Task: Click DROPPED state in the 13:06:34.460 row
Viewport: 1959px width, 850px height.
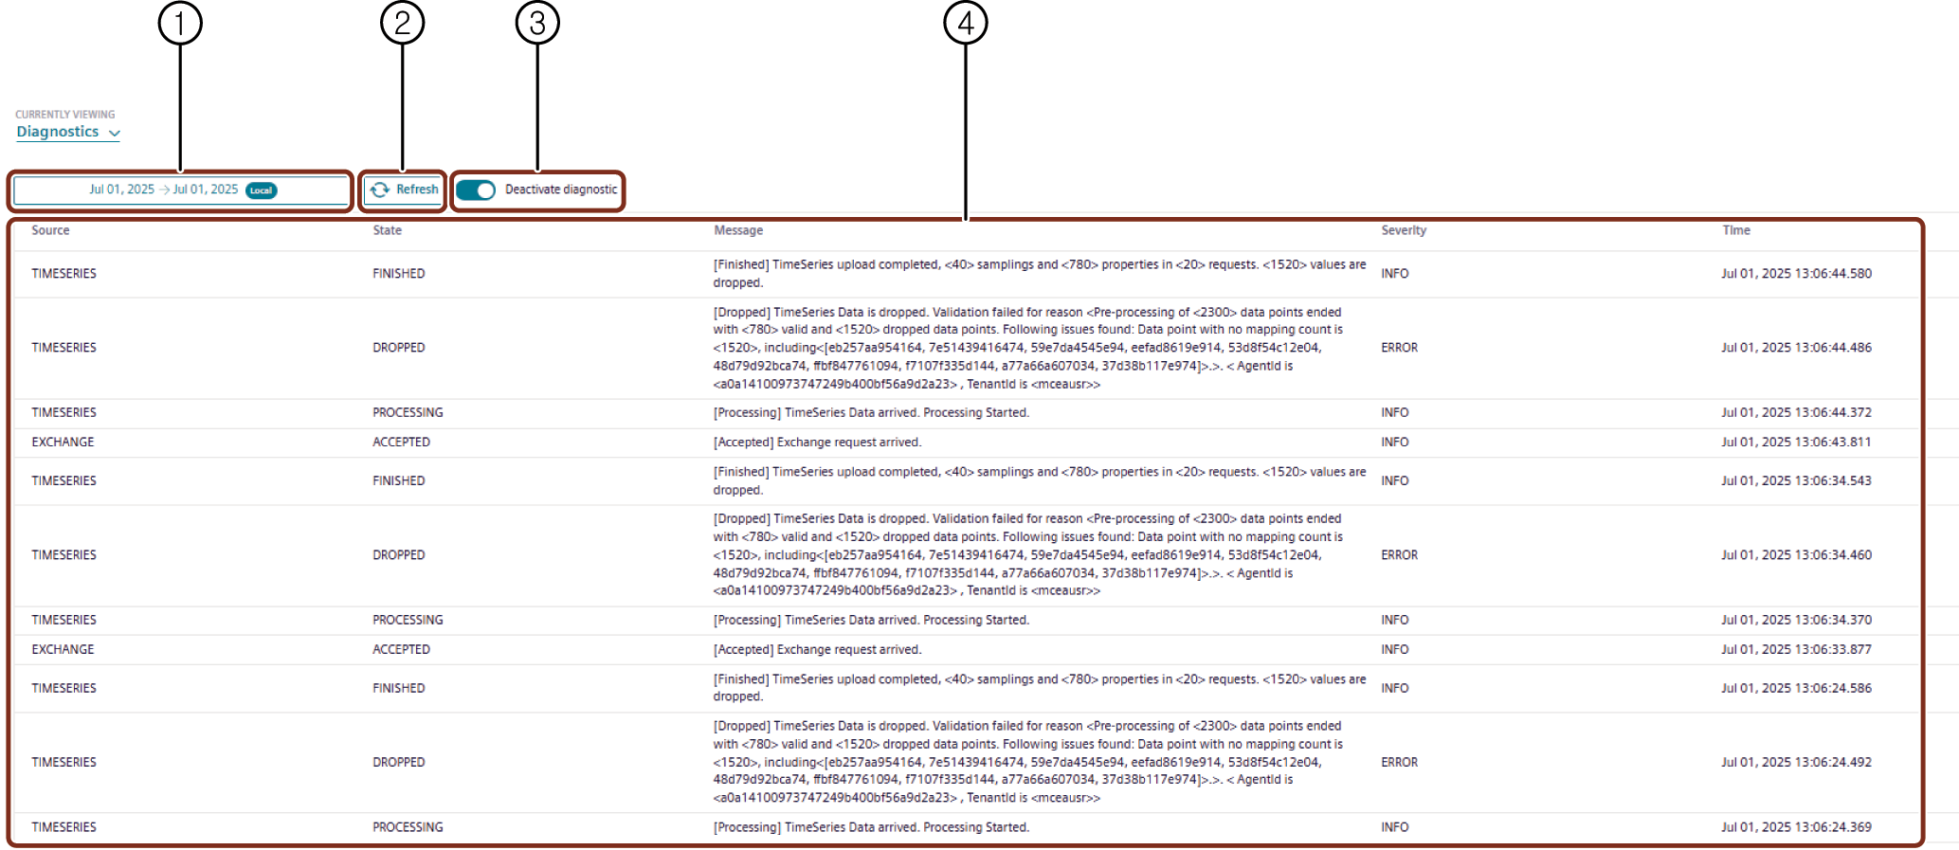Action: pos(398,555)
